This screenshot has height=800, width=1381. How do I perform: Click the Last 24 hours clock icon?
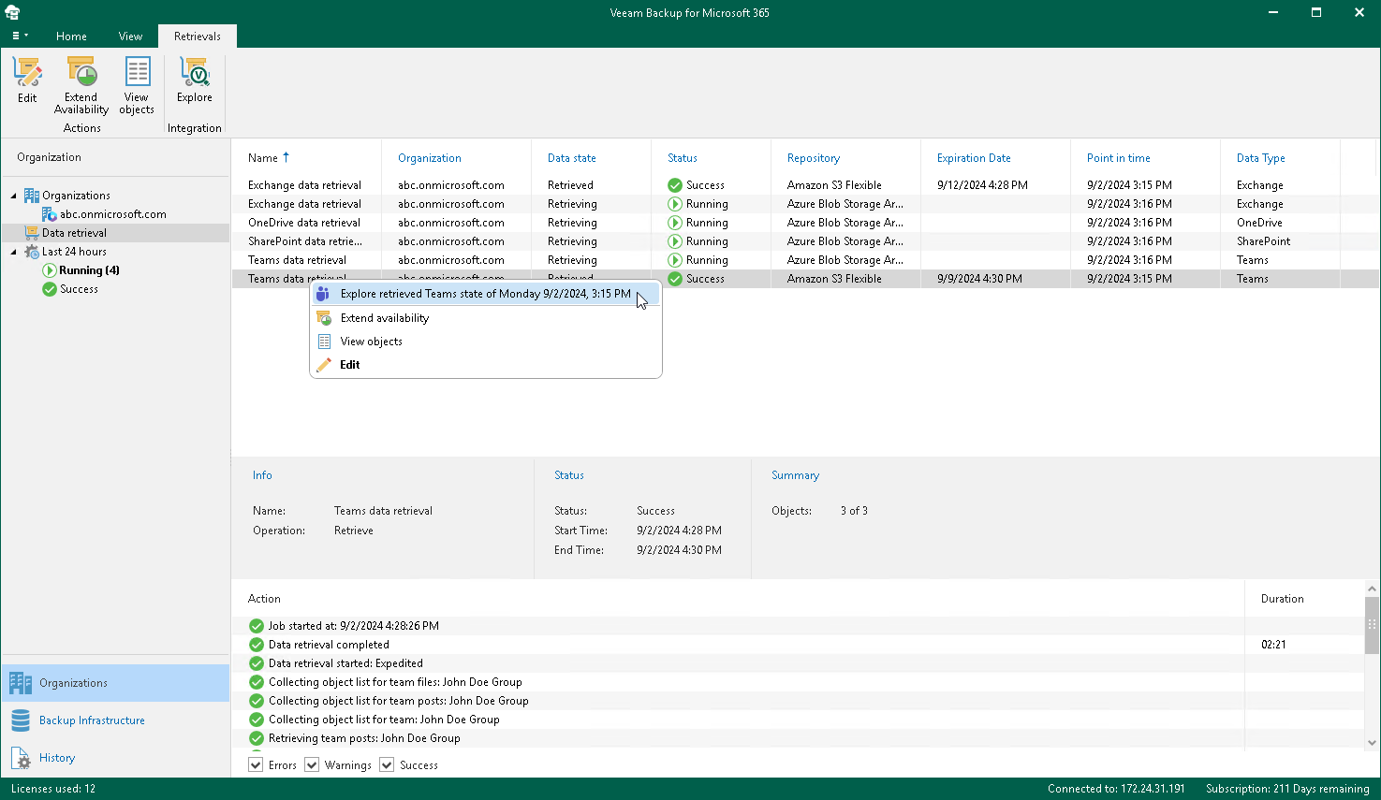pyautogui.click(x=32, y=252)
